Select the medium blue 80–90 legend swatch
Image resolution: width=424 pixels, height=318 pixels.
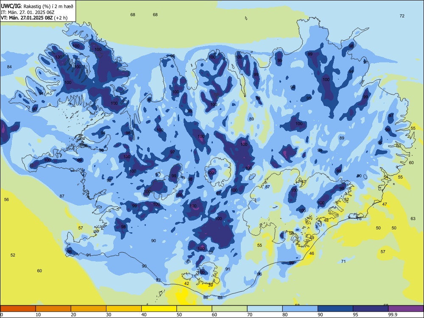click(300, 309)
